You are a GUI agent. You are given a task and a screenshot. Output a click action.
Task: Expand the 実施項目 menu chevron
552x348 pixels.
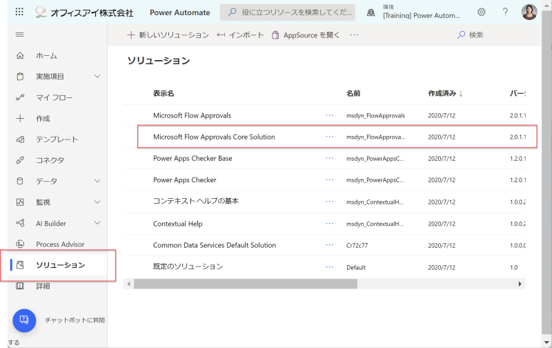coord(97,76)
